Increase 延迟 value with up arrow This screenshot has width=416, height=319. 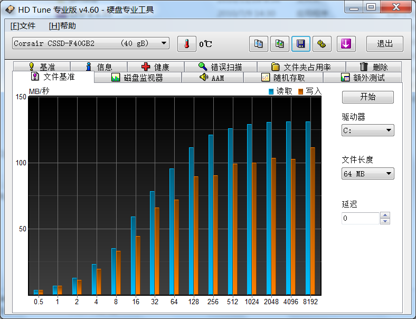(385, 215)
